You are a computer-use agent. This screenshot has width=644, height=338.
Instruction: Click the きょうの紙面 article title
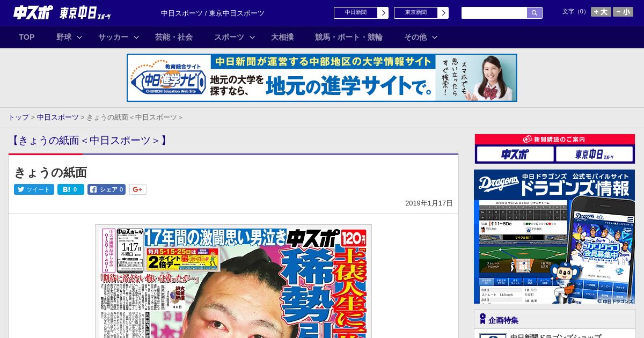(x=50, y=172)
